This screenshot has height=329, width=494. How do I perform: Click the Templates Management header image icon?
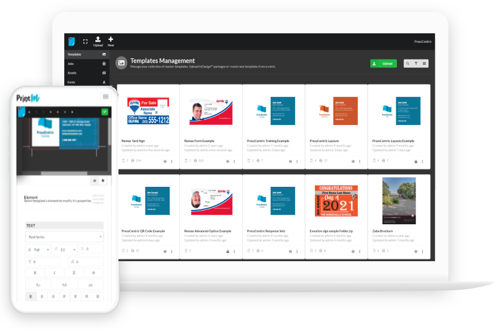pos(121,62)
